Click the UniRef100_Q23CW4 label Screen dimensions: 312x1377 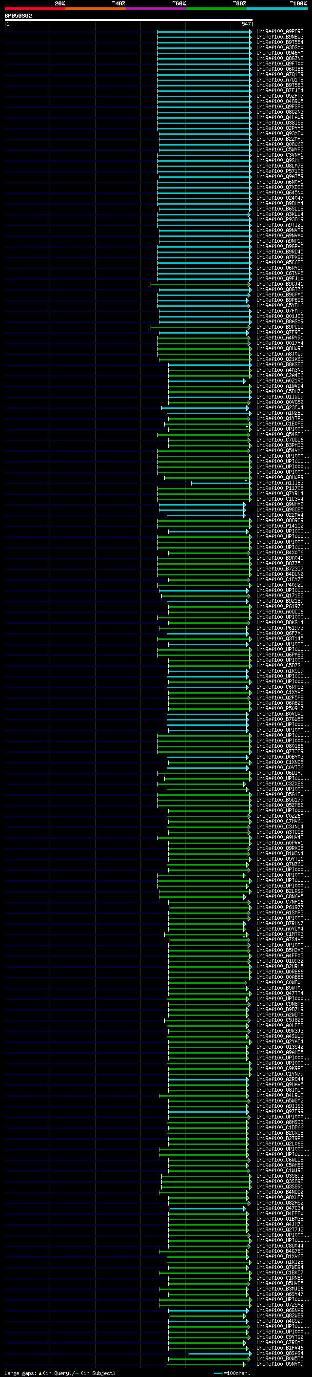pyautogui.click(x=279, y=407)
